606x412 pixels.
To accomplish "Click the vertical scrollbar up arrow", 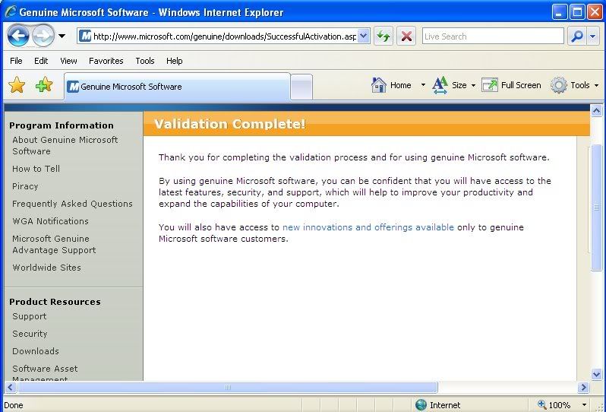I will click(596, 111).
